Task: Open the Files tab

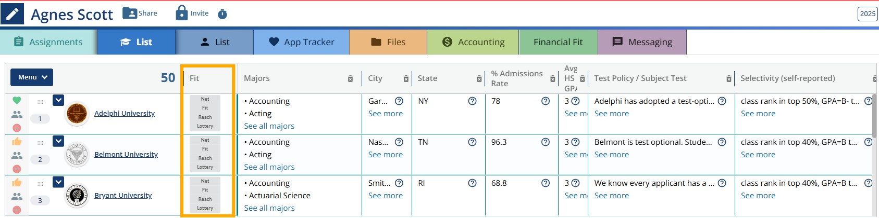Action: pos(388,42)
